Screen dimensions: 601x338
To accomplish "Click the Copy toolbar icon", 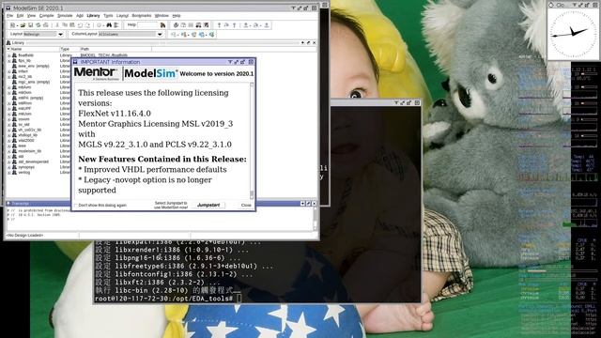I will coord(65,25).
